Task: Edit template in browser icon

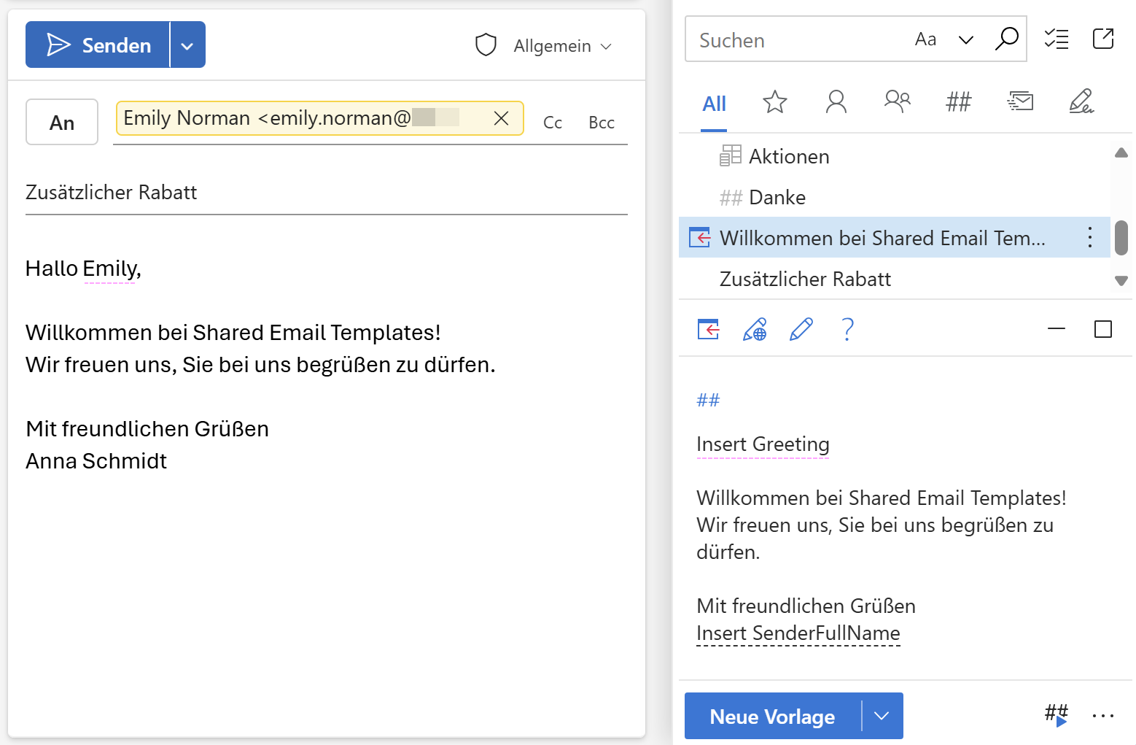Action: point(755,330)
